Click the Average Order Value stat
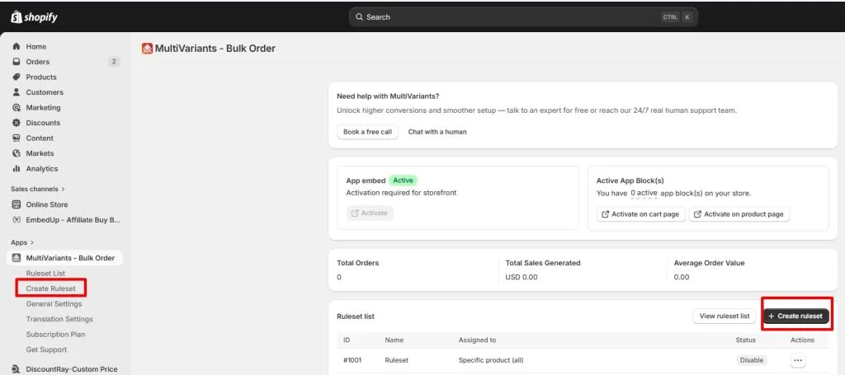Viewport: 845px width, 375px height. [709, 270]
